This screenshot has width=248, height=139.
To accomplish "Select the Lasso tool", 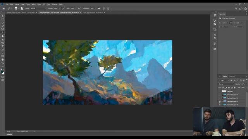I will pos(3,23).
